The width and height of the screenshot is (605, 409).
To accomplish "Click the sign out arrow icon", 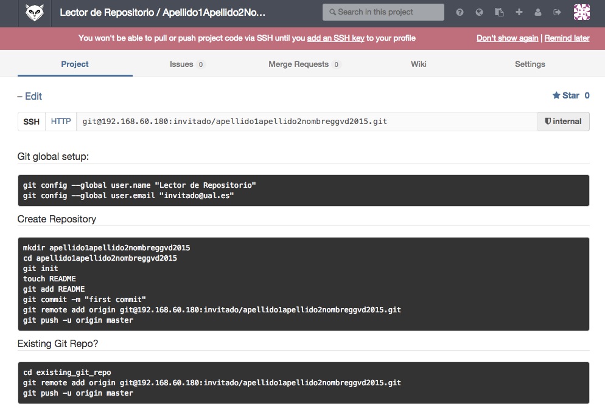I will pos(557,12).
